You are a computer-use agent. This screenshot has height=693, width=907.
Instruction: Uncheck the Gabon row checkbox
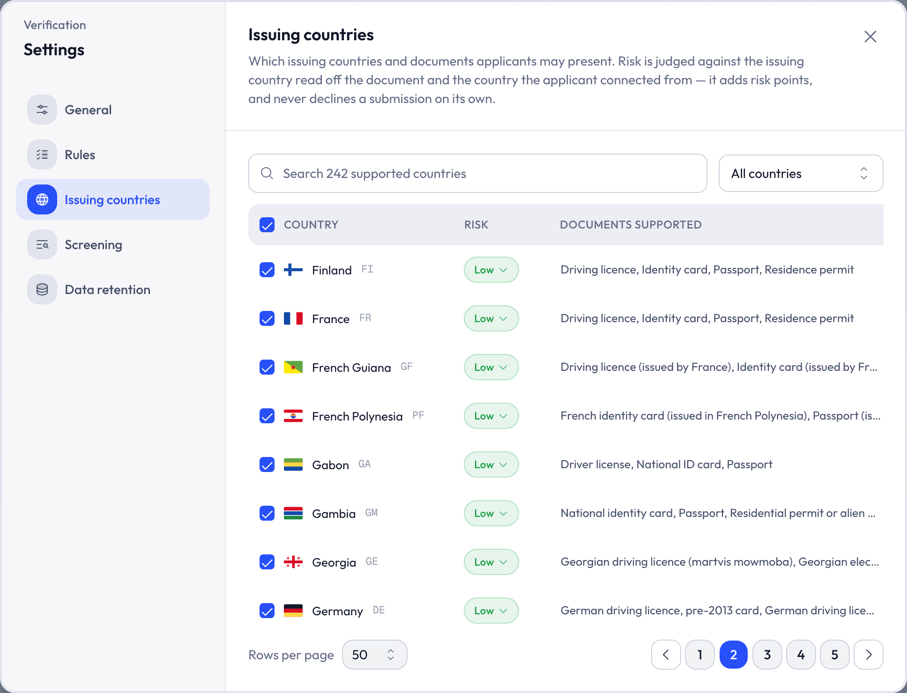pos(267,464)
